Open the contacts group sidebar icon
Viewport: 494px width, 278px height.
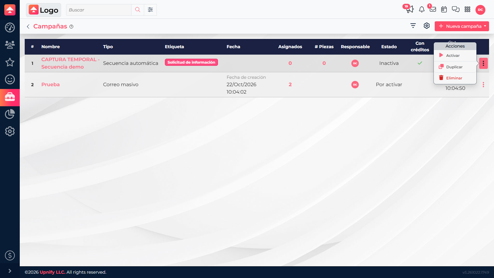point(10,45)
